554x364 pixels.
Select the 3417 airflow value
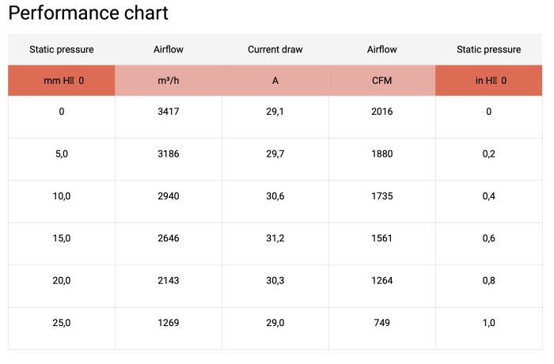pos(169,112)
